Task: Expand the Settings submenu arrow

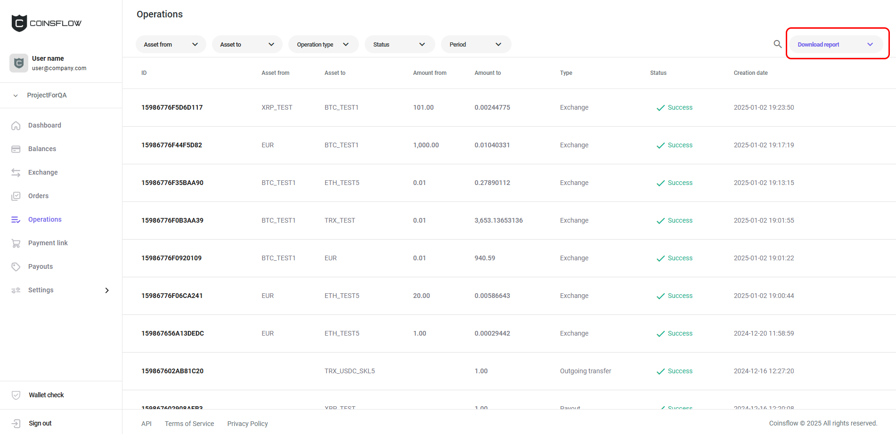Action: coord(107,290)
